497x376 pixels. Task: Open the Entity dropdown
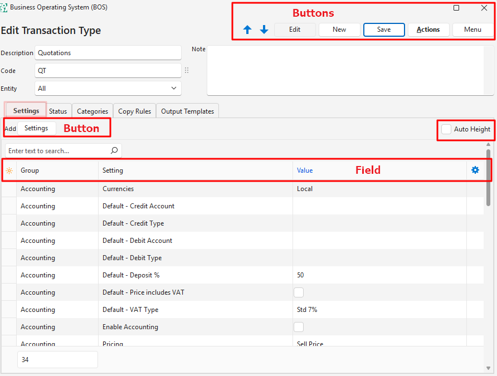coord(108,89)
